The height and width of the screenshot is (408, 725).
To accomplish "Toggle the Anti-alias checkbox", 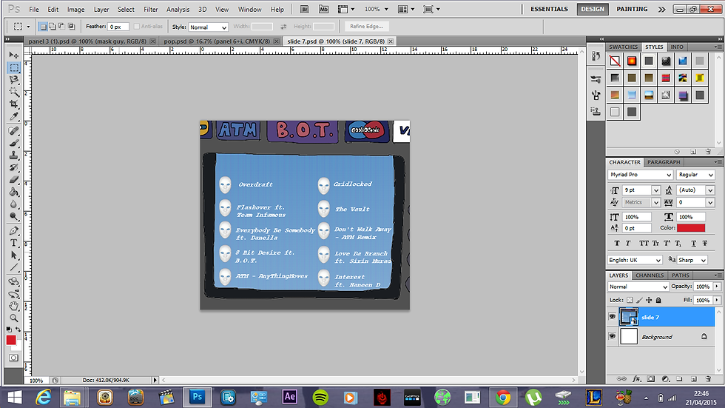I will click(x=136, y=27).
